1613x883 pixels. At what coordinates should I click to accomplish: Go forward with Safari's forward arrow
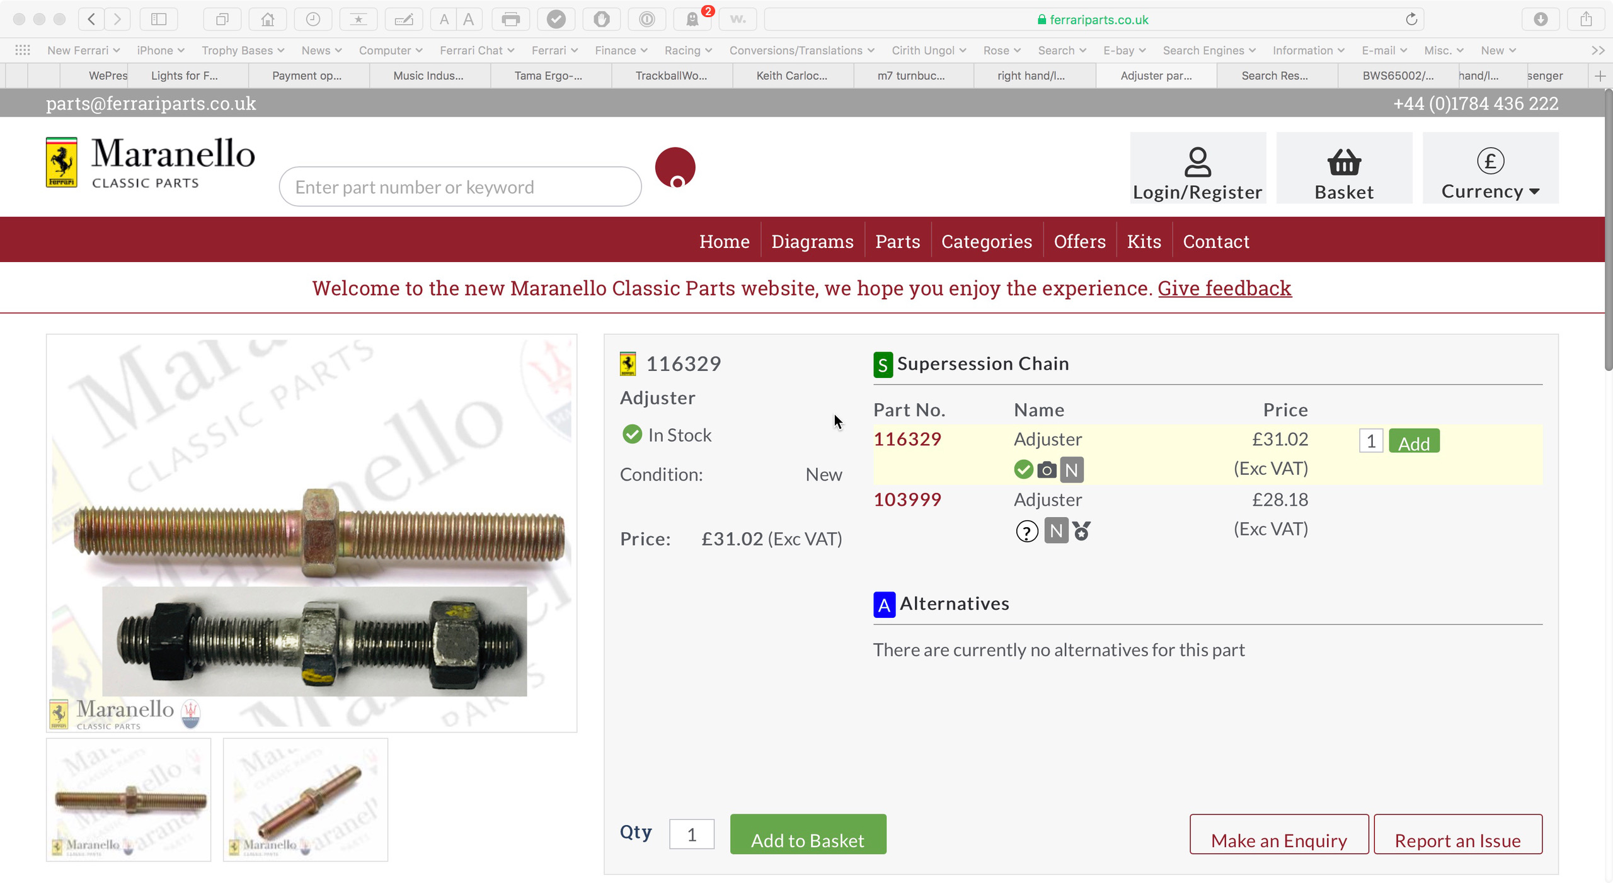(117, 19)
